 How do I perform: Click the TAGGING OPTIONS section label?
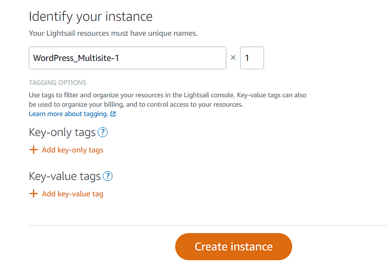point(57,82)
